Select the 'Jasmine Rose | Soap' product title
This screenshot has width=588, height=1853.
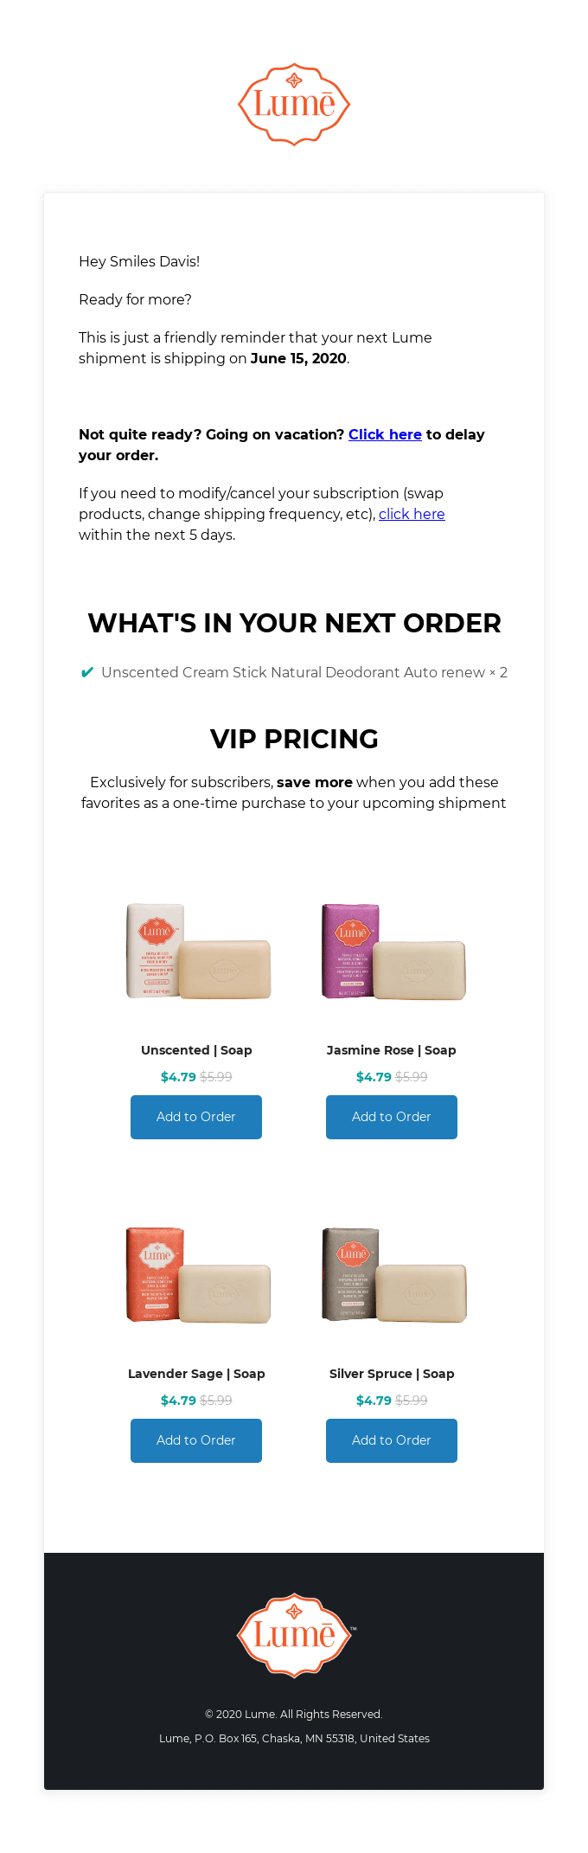point(392,1050)
